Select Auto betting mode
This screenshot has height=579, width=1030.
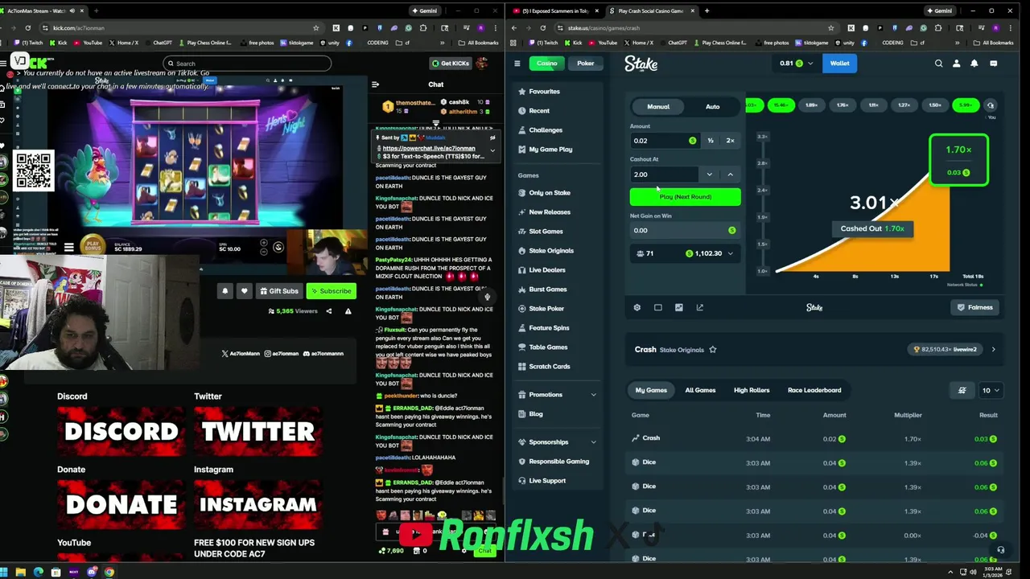tap(713, 106)
